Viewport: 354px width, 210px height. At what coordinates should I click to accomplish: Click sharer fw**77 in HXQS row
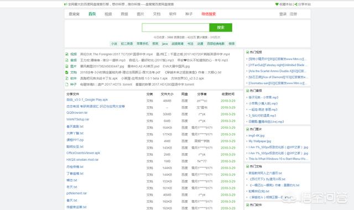pos(202,161)
